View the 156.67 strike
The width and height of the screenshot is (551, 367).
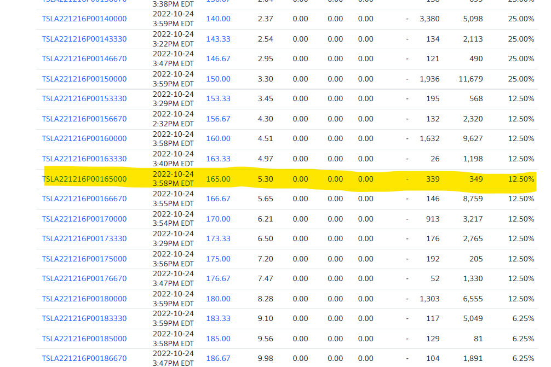coord(218,119)
